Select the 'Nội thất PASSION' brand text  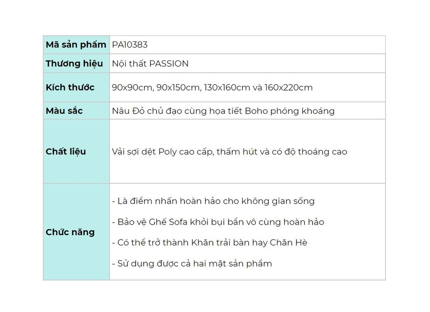tap(150, 64)
